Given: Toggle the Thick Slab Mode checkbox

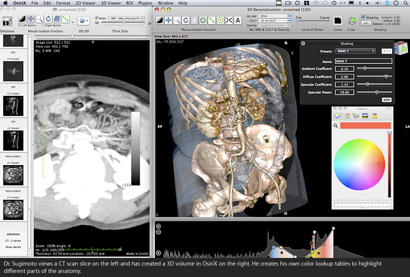Looking at the screenshot, I should click(96, 18).
